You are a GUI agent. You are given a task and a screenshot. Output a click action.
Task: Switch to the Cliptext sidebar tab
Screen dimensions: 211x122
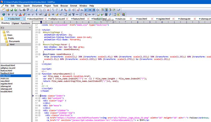point(15,23)
